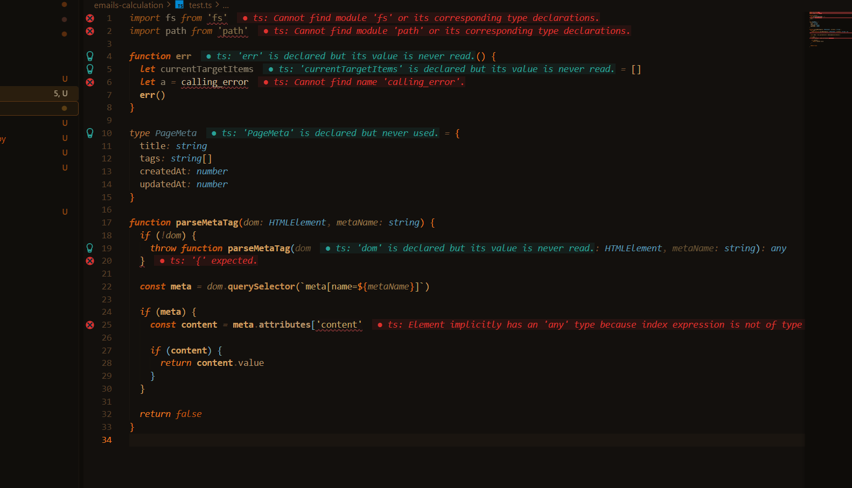This screenshot has width=852, height=488.
Task: Open the test.ts breadcrumb item
Action: pyautogui.click(x=200, y=5)
